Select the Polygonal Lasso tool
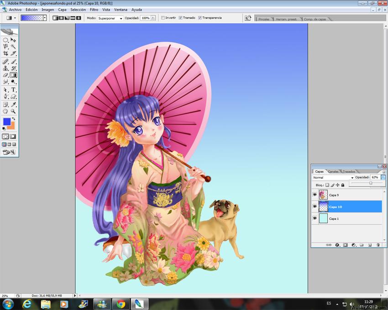 pyautogui.click(x=5, y=46)
